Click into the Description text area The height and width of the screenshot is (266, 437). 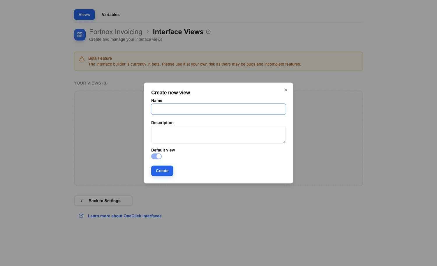(218, 135)
